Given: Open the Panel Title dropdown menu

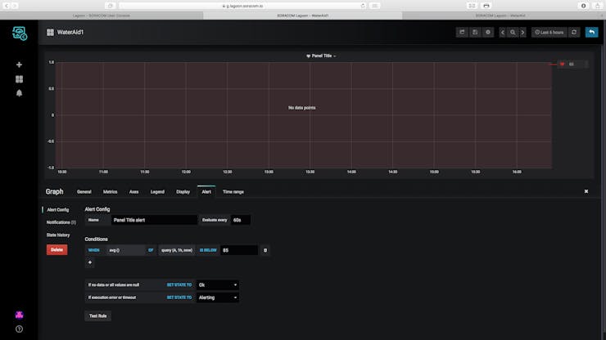Looking at the screenshot, I should tap(321, 56).
